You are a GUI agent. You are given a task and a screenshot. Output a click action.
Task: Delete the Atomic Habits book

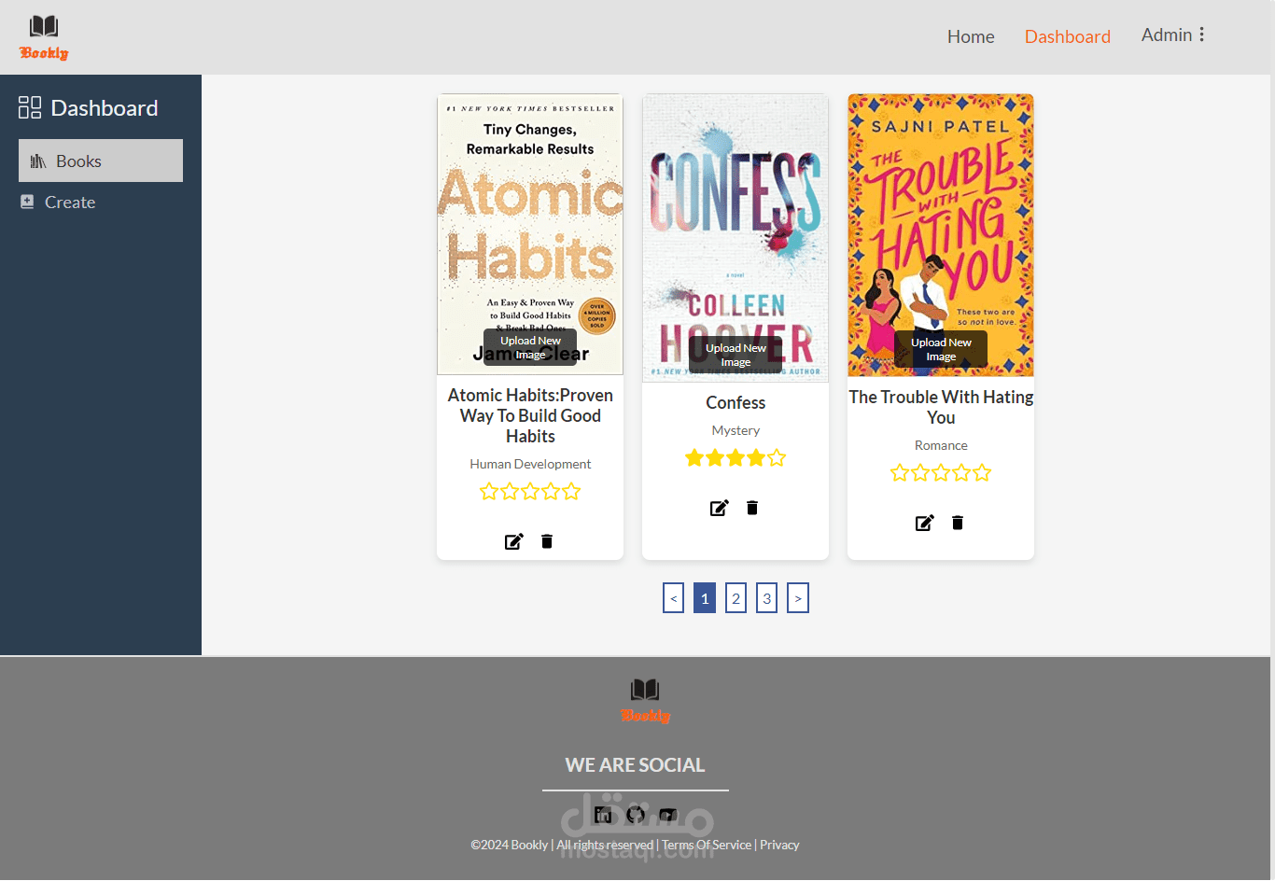pos(547,541)
